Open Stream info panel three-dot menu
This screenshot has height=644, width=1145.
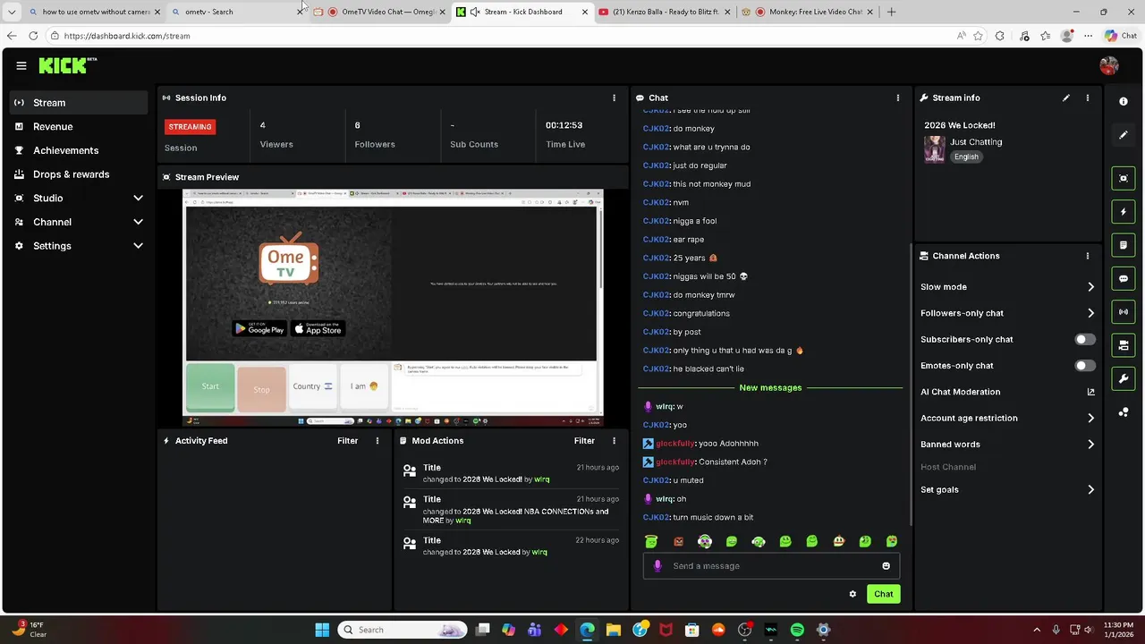pyautogui.click(x=1088, y=97)
